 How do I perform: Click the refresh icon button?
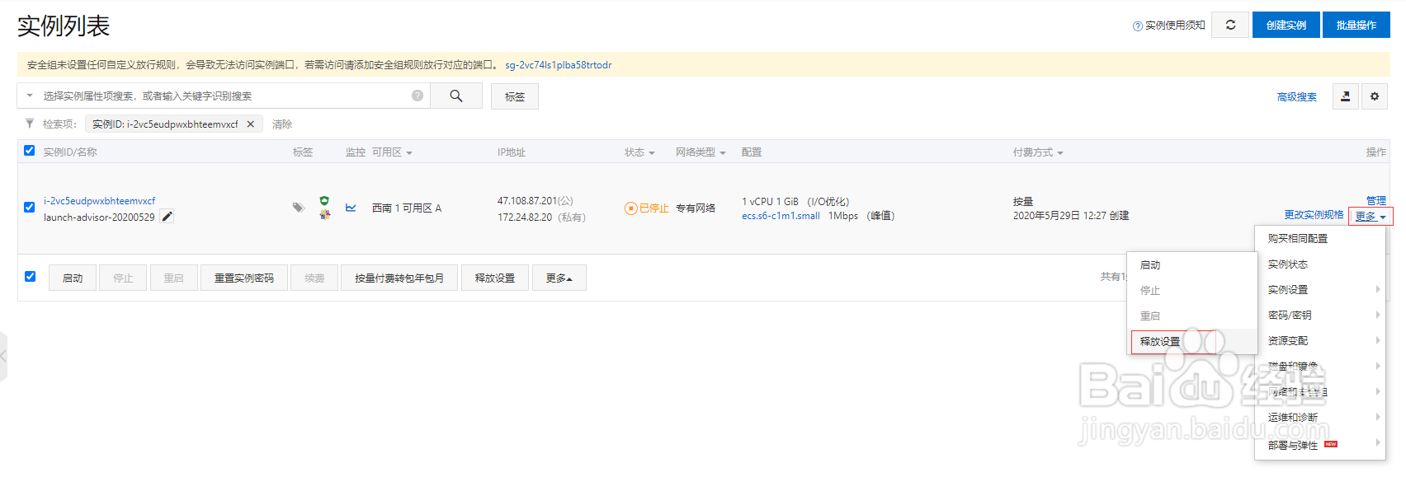coord(1230,25)
